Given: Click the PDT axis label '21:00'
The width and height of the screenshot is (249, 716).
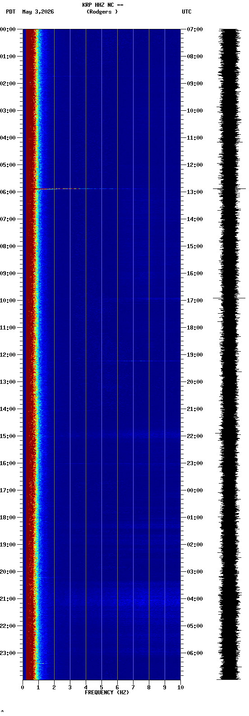Looking at the screenshot, I should [8, 599].
